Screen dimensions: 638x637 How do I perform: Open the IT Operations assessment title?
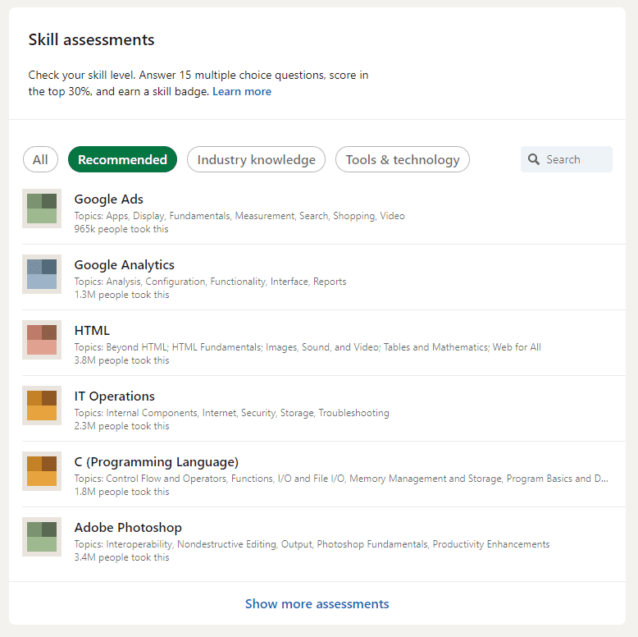point(114,396)
